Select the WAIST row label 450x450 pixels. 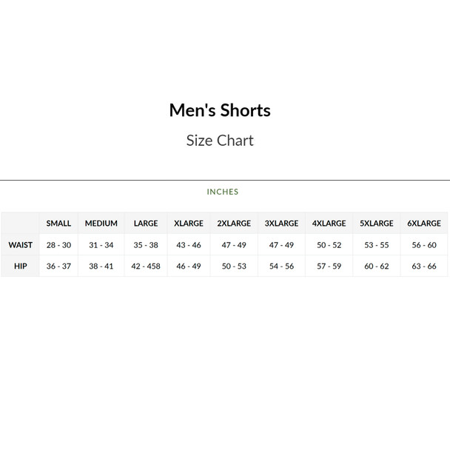[20, 245]
